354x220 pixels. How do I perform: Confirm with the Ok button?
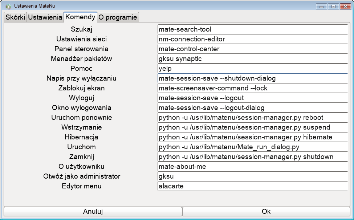tap(266, 211)
